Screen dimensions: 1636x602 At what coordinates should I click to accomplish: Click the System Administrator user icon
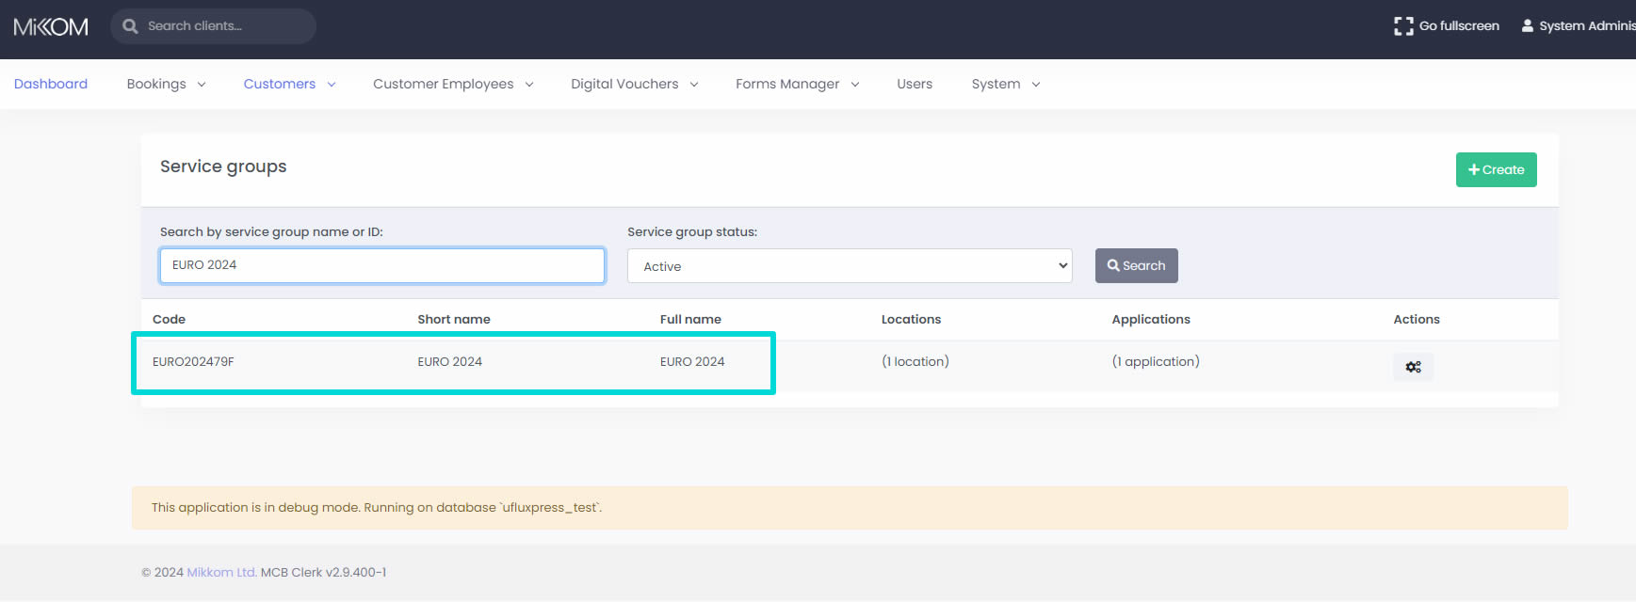[x=1527, y=26]
